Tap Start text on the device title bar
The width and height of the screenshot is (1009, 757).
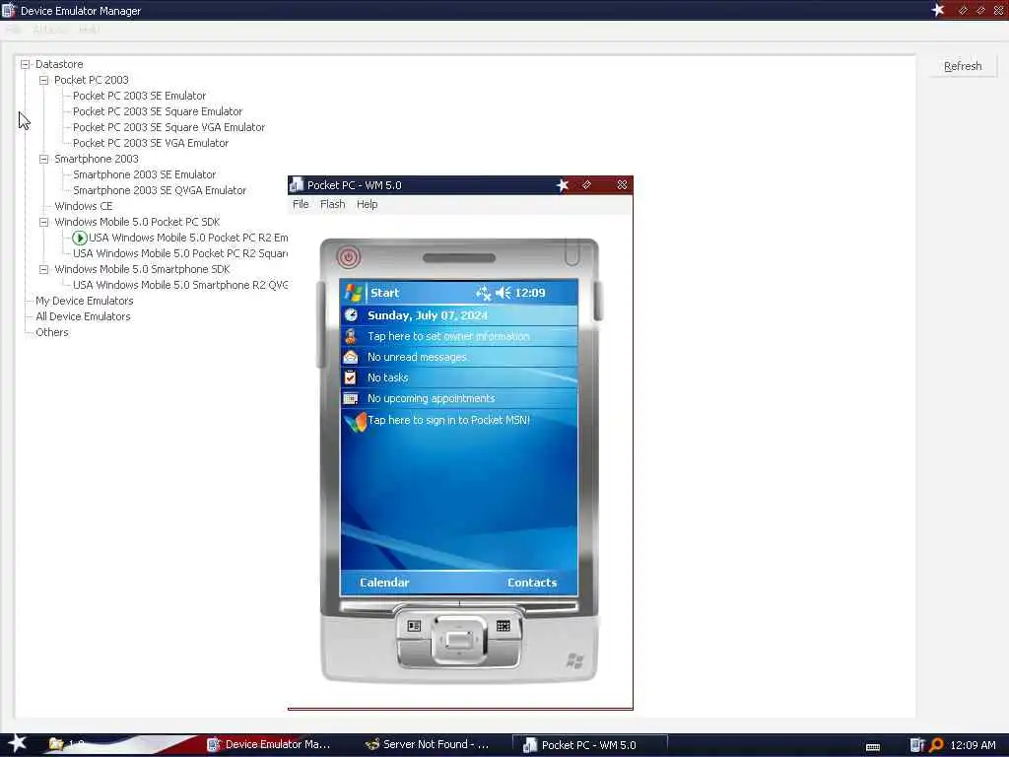(385, 293)
